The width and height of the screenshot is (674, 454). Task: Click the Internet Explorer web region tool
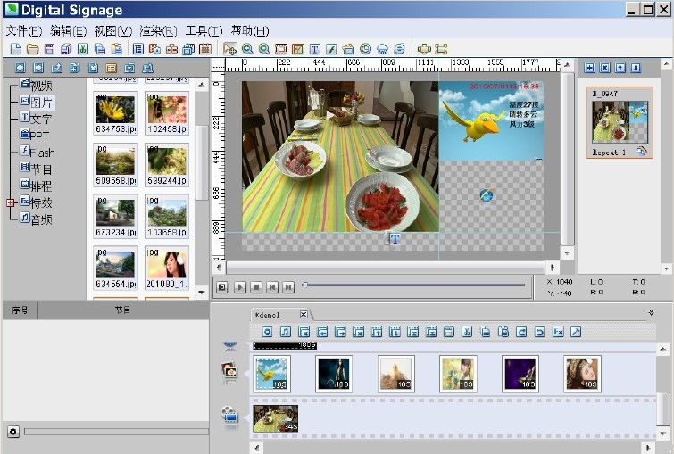click(x=399, y=49)
